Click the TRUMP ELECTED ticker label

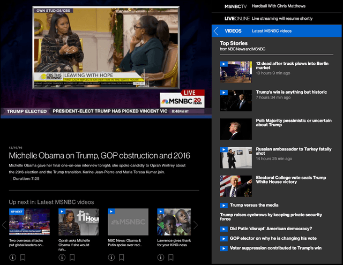point(27,111)
